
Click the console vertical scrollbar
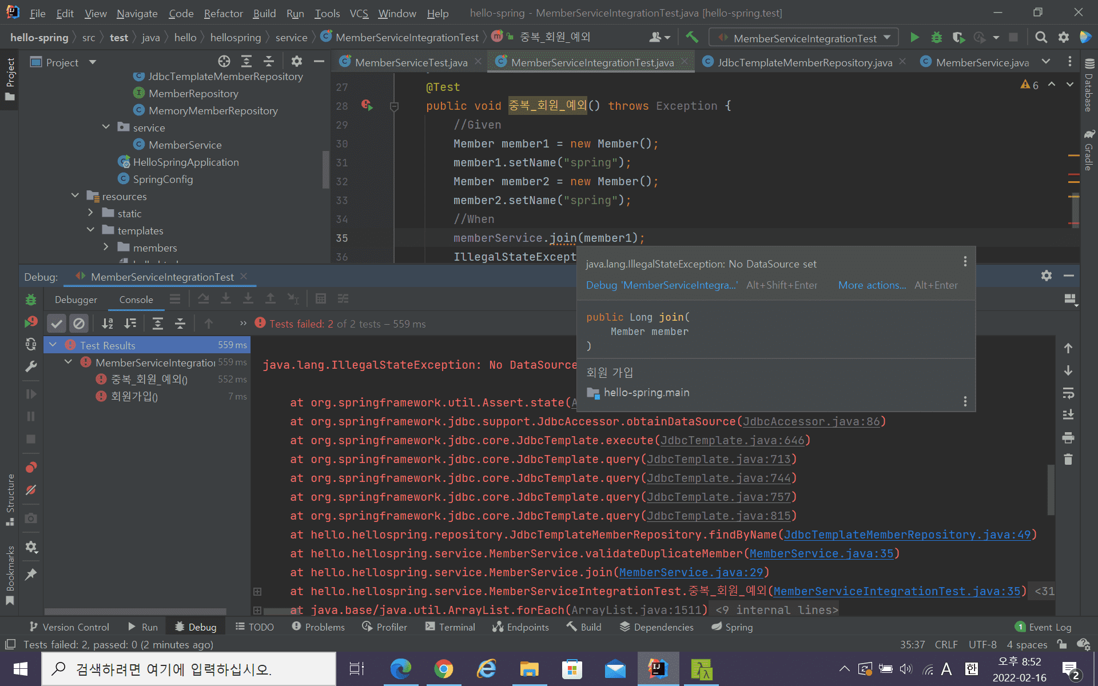pos(1051,489)
